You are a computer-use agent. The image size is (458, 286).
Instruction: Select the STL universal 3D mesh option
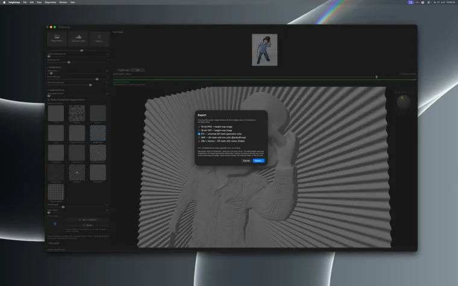(219, 134)
